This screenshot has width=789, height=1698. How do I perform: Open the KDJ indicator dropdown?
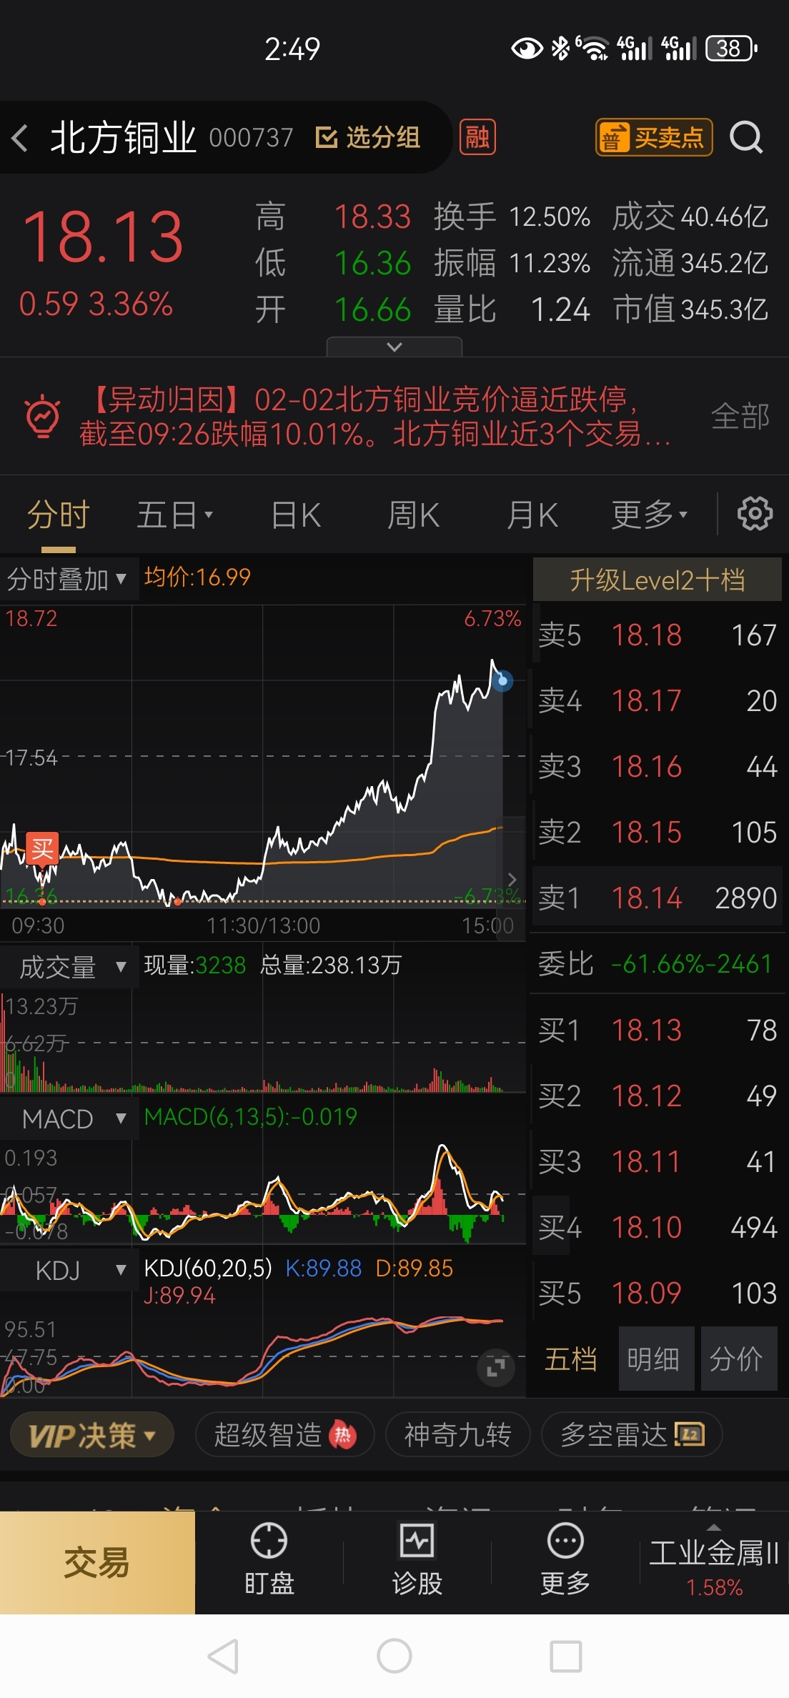point(70,1271)
